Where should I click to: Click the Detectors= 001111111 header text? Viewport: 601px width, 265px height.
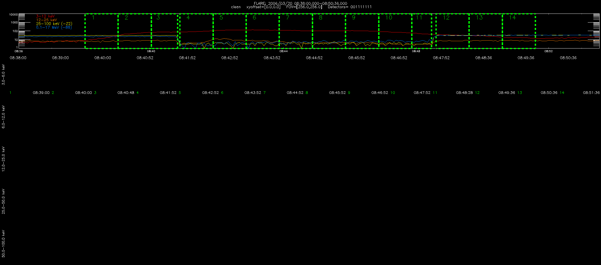point(350,7)
